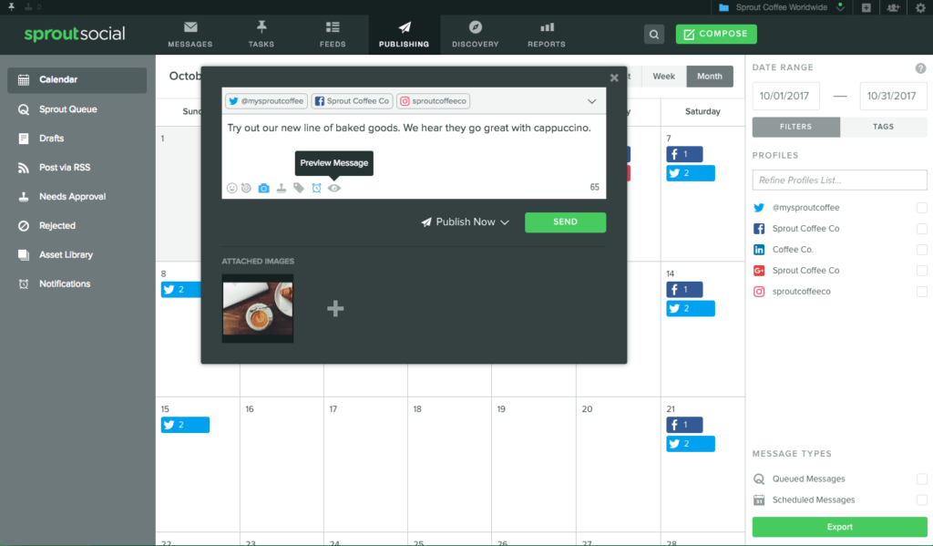Image resolution: width=933 pixels, height=546 pixels.
Task: Enable the Scheduled Messages checkbox
Action: [922, 500]
